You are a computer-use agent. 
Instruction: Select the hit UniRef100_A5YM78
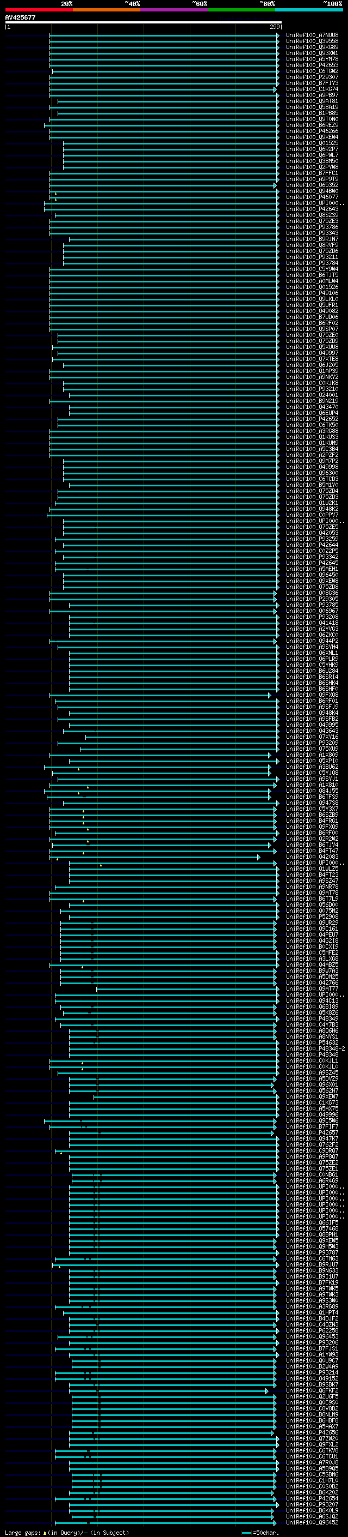tap(312, 59)
